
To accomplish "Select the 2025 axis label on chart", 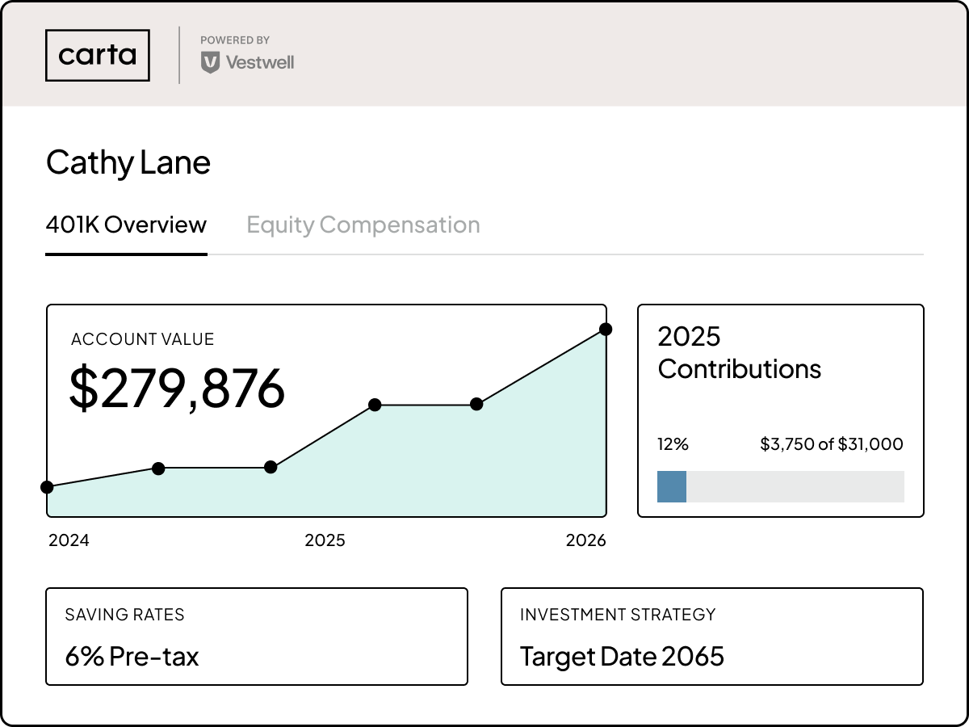I will 325,540.
